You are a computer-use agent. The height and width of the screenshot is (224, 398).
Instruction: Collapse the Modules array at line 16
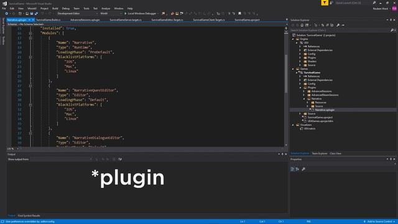30,33
